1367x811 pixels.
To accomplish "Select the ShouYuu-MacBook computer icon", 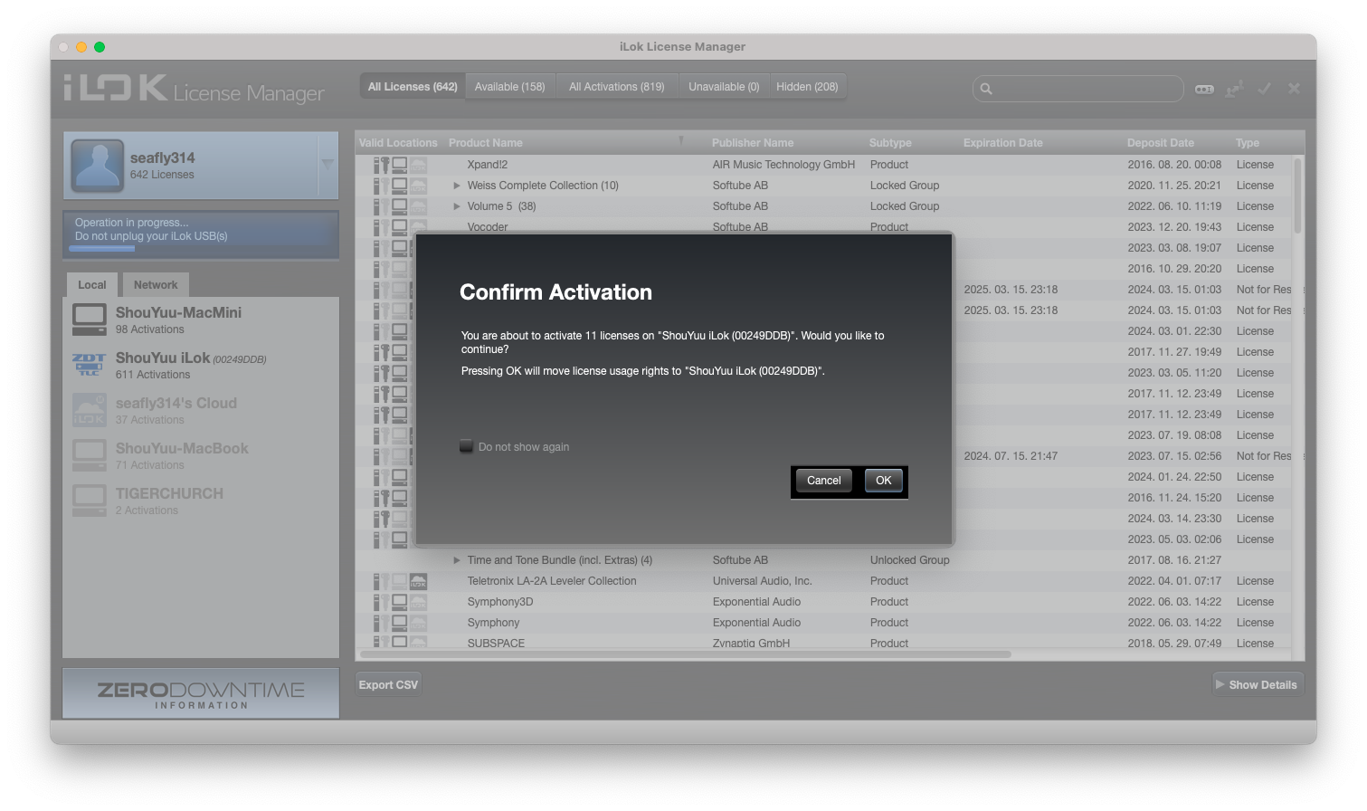I will tap(90, 455).
